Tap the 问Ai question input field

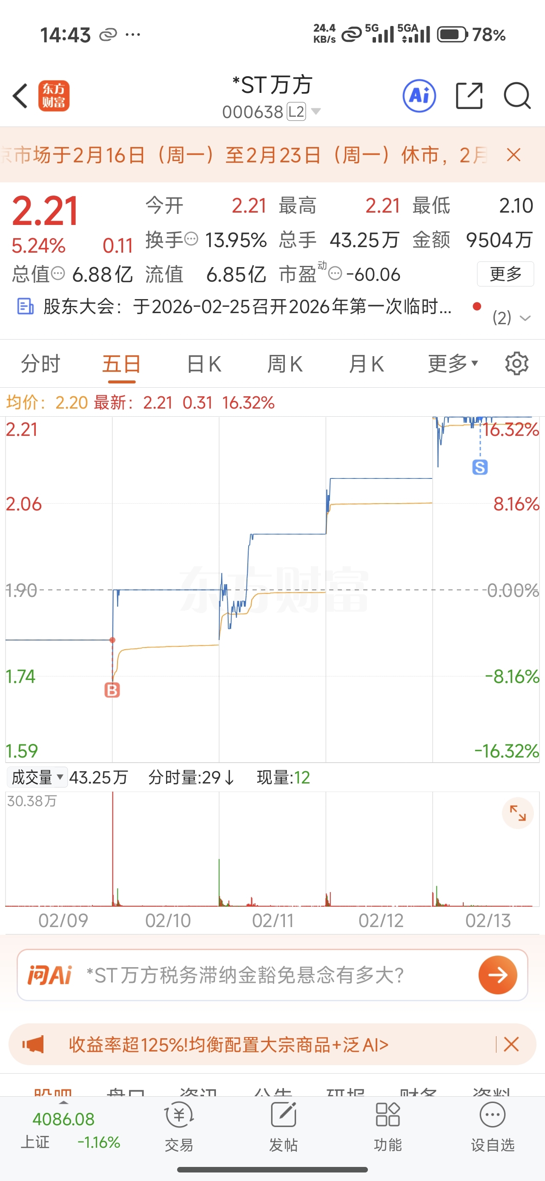pos(272,975)
